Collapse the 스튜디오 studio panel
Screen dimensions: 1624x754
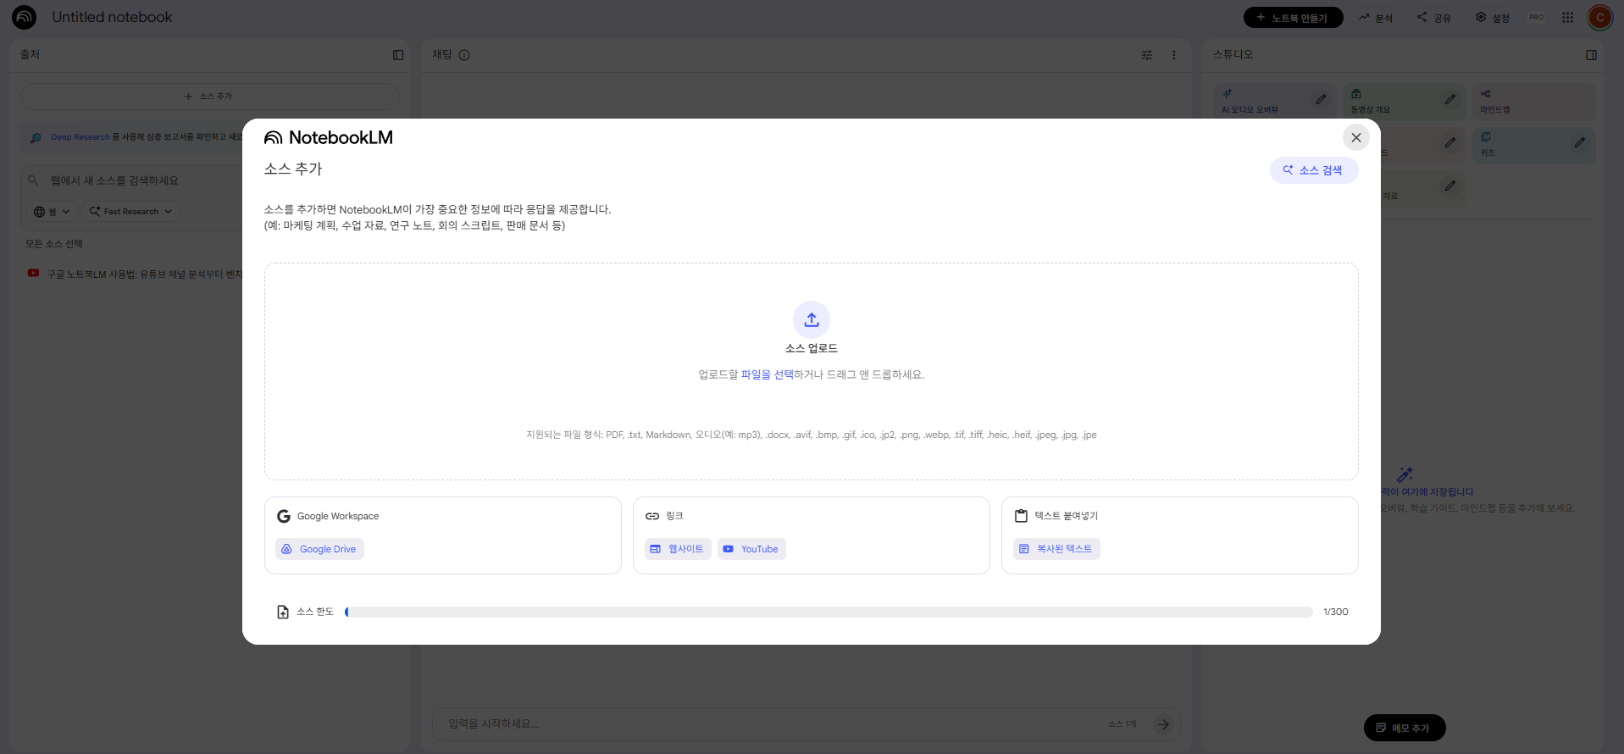1591,55
